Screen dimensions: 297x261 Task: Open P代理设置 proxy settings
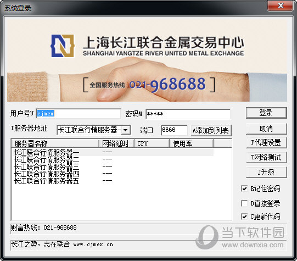tap(266, 142)
